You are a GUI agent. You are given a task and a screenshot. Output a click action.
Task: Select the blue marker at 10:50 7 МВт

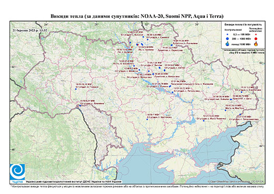(x=147, y=119)
